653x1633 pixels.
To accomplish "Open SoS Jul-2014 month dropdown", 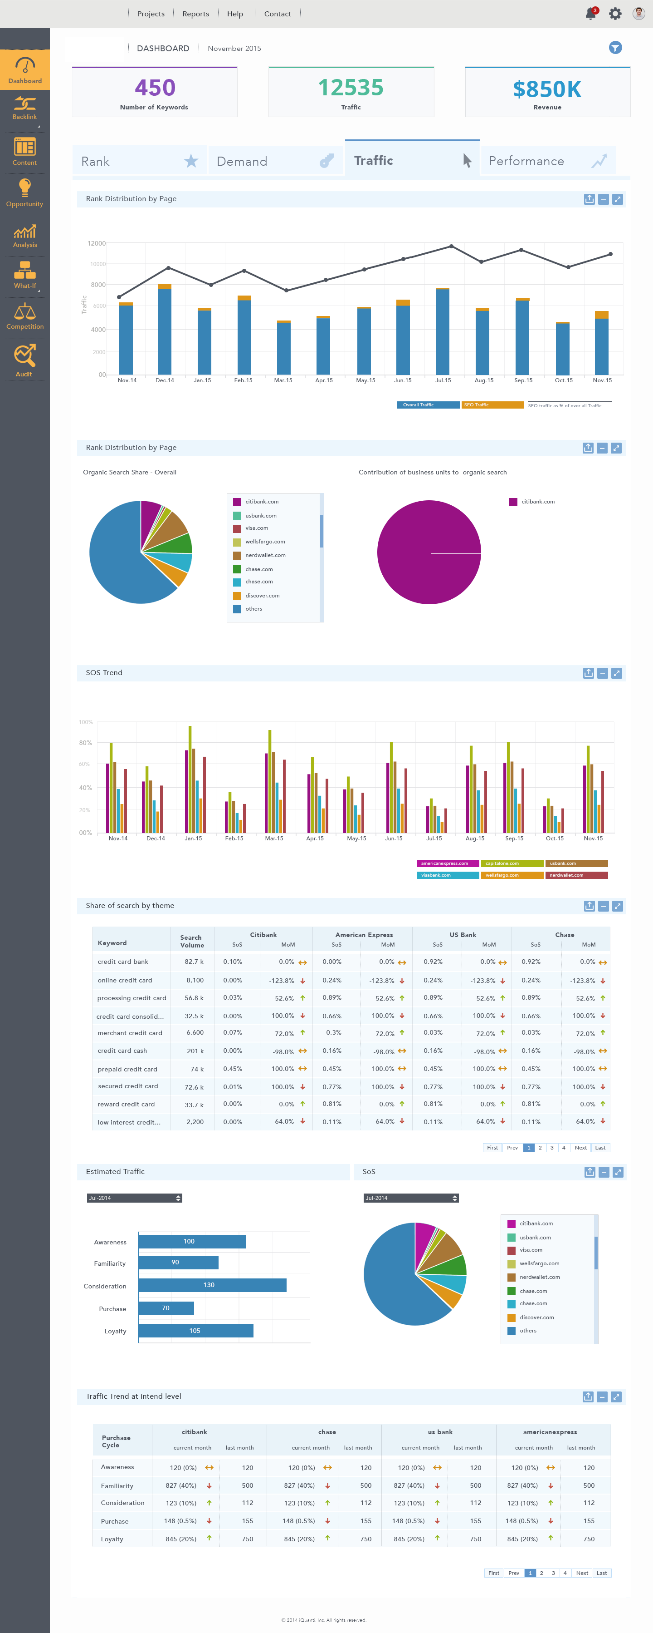I will click(411, 1198).
